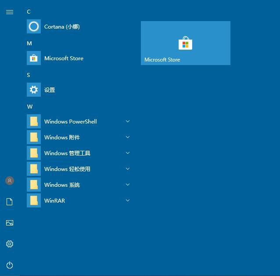Select the Cortana (小娜) text label
Screen dimensions: 280x276
tap(62, 27)
